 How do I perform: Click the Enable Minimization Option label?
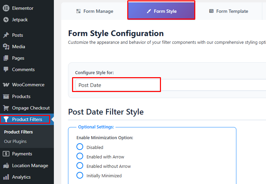(x=105, y=137)
